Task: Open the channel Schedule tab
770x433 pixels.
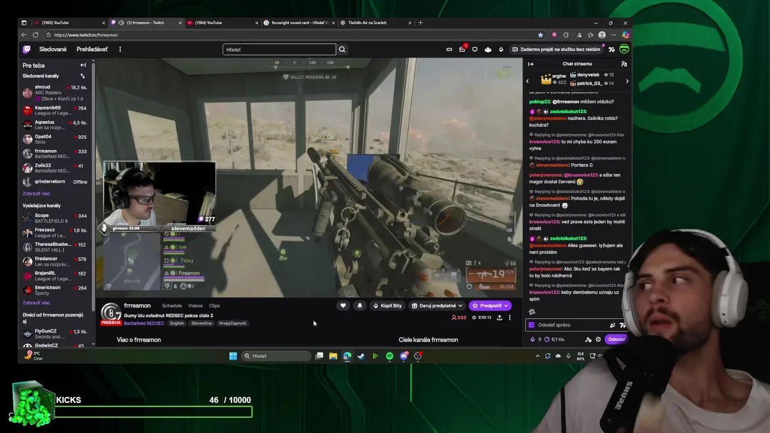Action: click(x=171, y=306)
